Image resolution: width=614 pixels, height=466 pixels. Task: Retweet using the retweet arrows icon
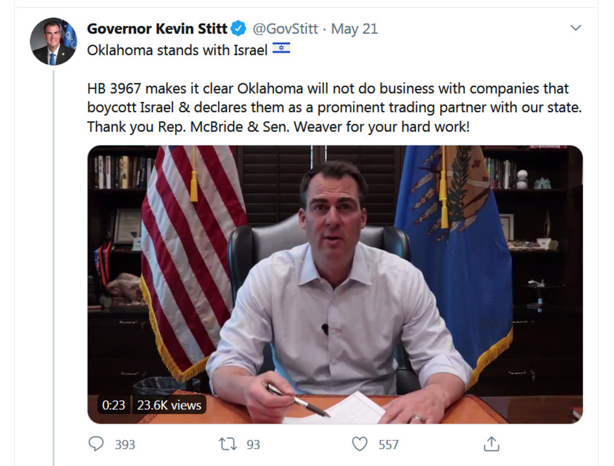point(227,444)
